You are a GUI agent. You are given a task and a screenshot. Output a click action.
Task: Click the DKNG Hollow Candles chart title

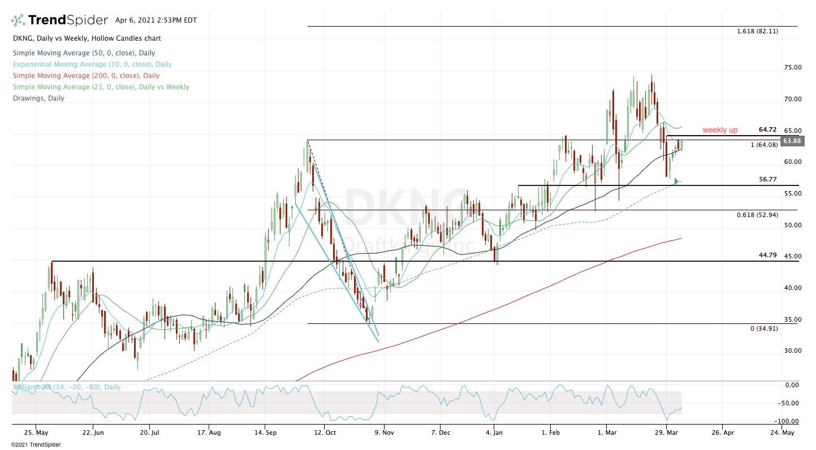[86, 38]
